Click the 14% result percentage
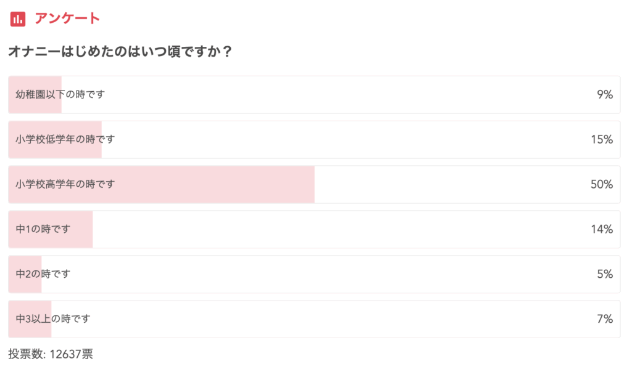The image size is (632, 369). coord(601,229)
